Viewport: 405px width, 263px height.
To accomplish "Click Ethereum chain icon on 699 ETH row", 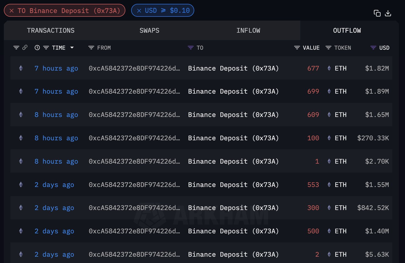I will pyautogui.click(x=21, y=91).
